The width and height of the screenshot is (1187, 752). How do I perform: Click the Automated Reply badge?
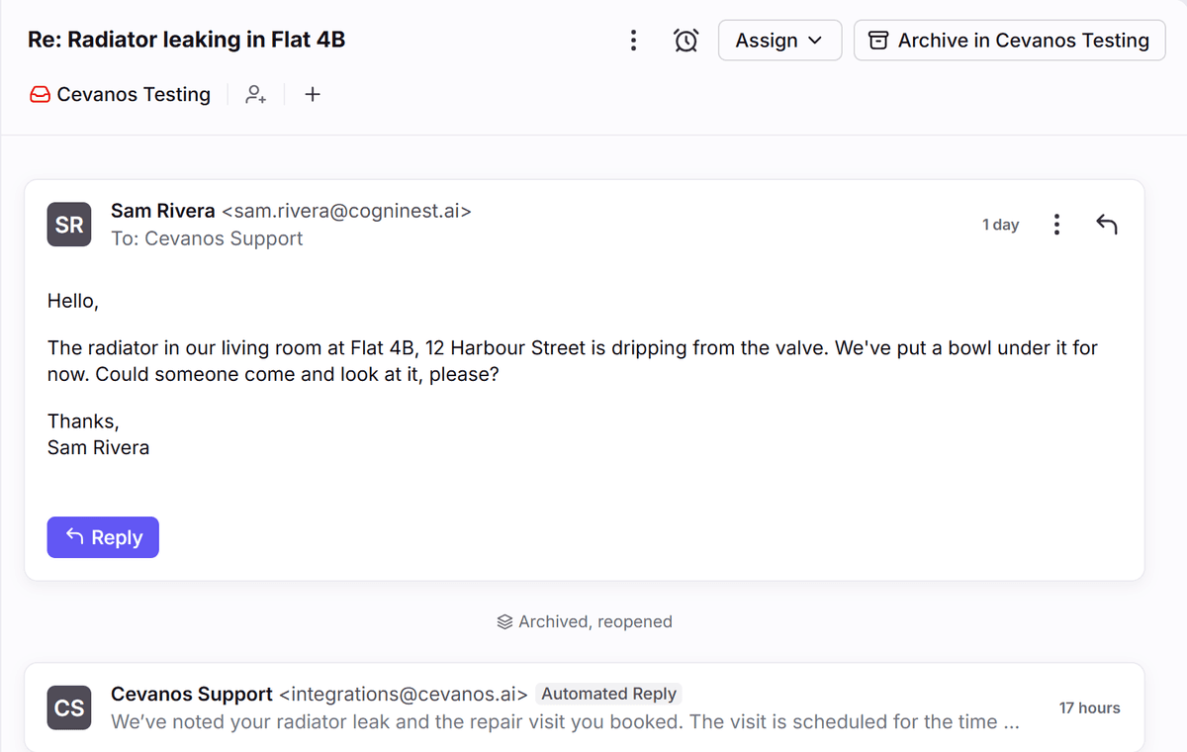[x=609, y=694]
